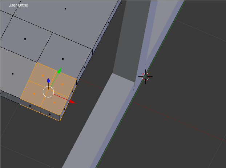The height and width of the screenshot is (168, 226).
Task: Click the white circle at manipulator center
Action: coord(48,92)
